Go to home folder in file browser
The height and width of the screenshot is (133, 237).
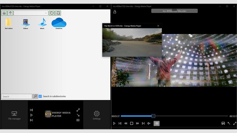click(4, 13)
